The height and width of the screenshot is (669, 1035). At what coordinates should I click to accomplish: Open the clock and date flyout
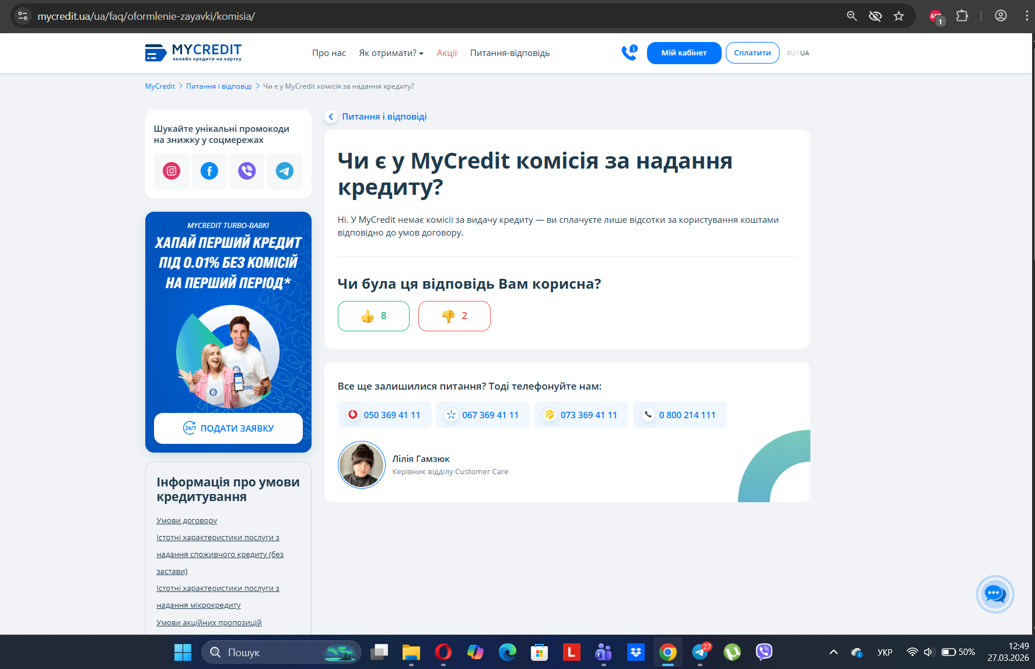click(x=1008, y=652)
